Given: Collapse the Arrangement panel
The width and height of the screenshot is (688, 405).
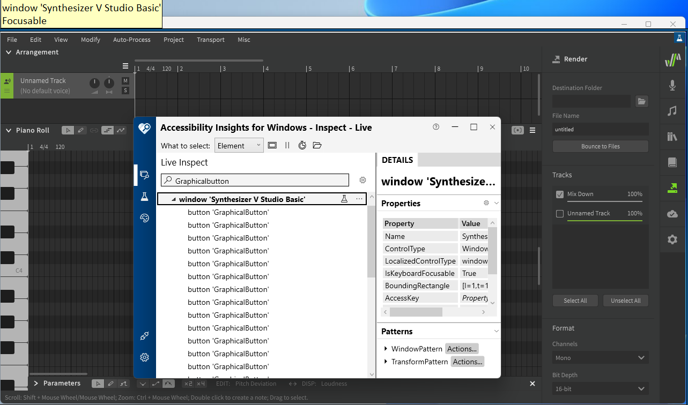Looking at the screenshot, I should [9, 52].
